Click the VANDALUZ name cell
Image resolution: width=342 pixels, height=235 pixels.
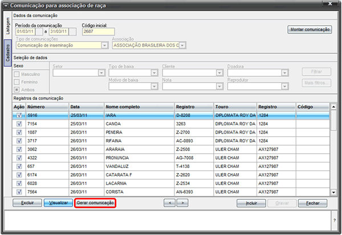pos(140,166)
